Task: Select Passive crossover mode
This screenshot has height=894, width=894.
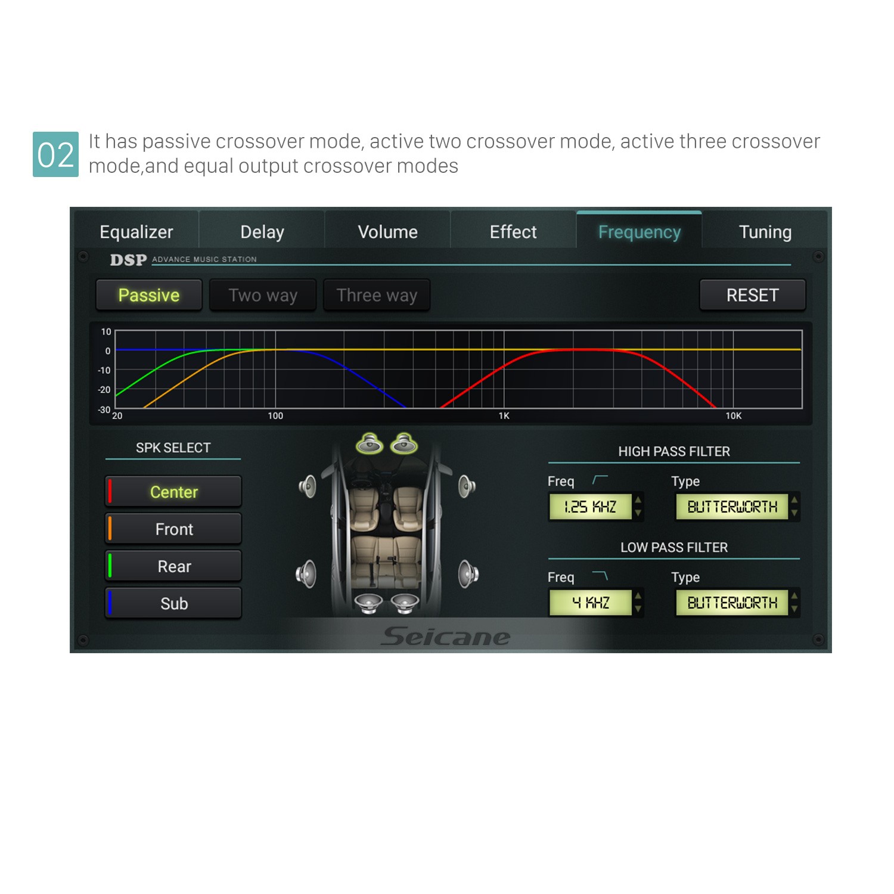Action: pyautogui.click(x=149, y=295)
